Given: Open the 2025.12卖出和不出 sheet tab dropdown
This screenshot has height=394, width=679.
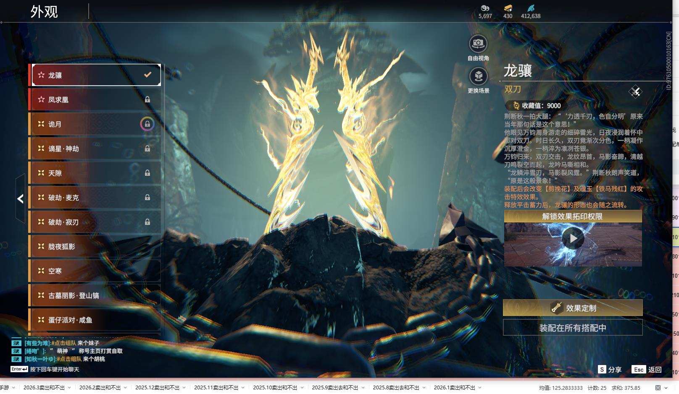Looking at the screenshot, I should tap(184, 388).
